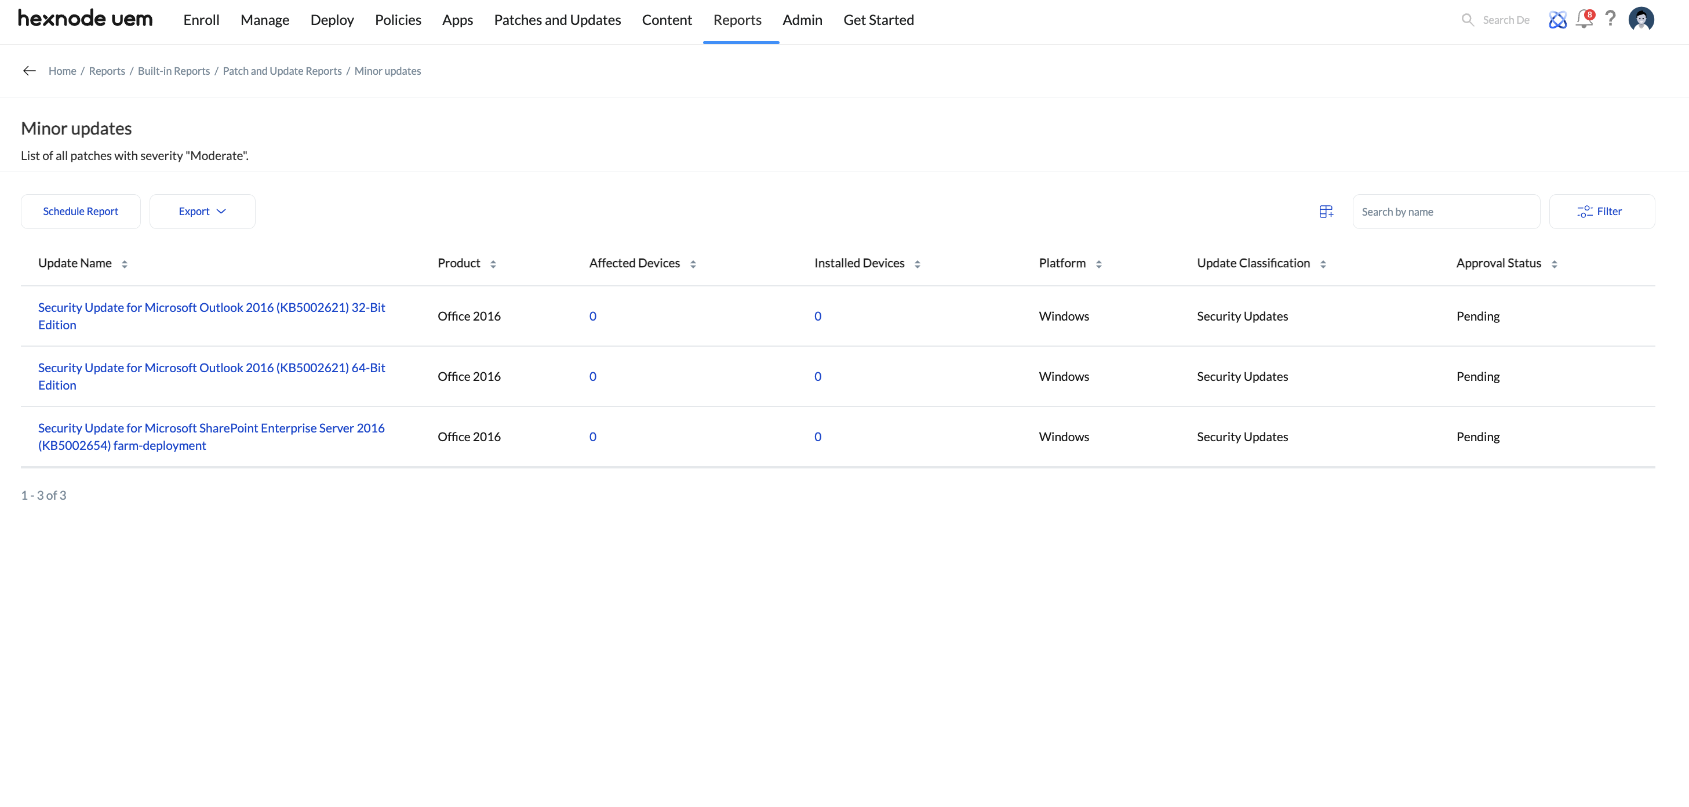Click Pending status in SharePoint row

[1478, 437]
